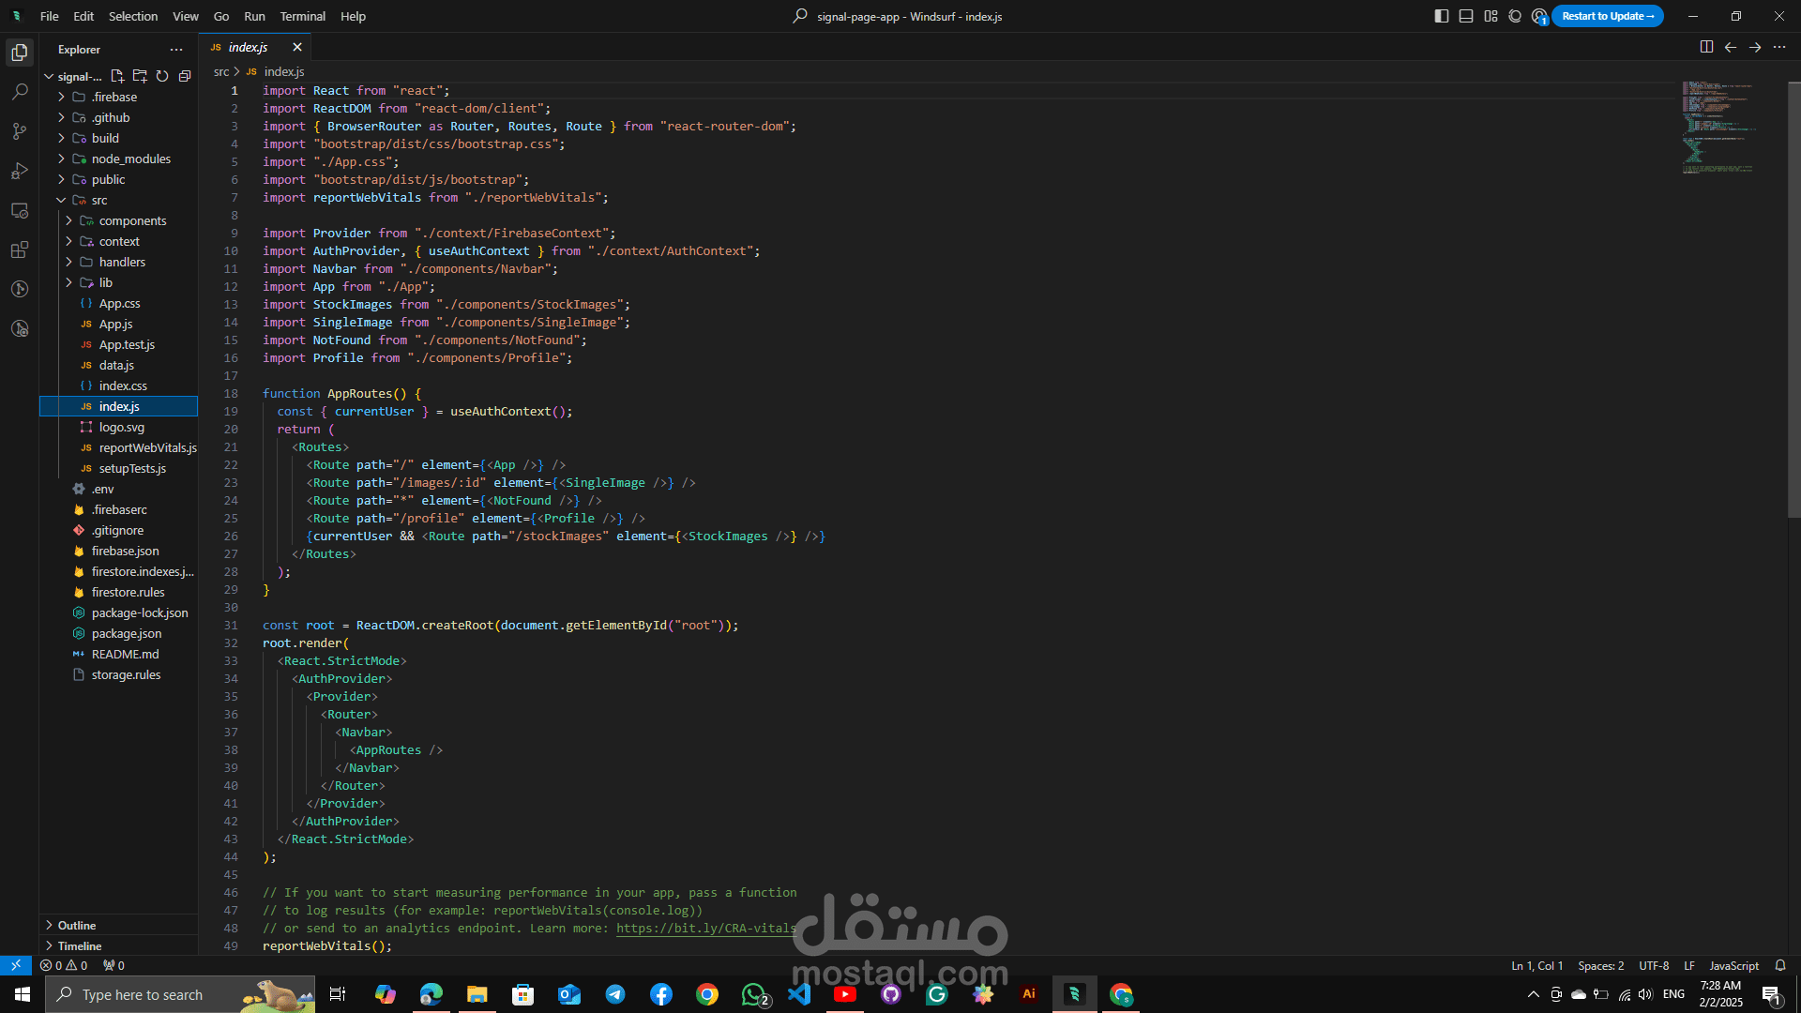Image resolution: width=1801 pixels, height=1013 pixels.
Task: Expand the Outline section
Action: coord(77,925)
